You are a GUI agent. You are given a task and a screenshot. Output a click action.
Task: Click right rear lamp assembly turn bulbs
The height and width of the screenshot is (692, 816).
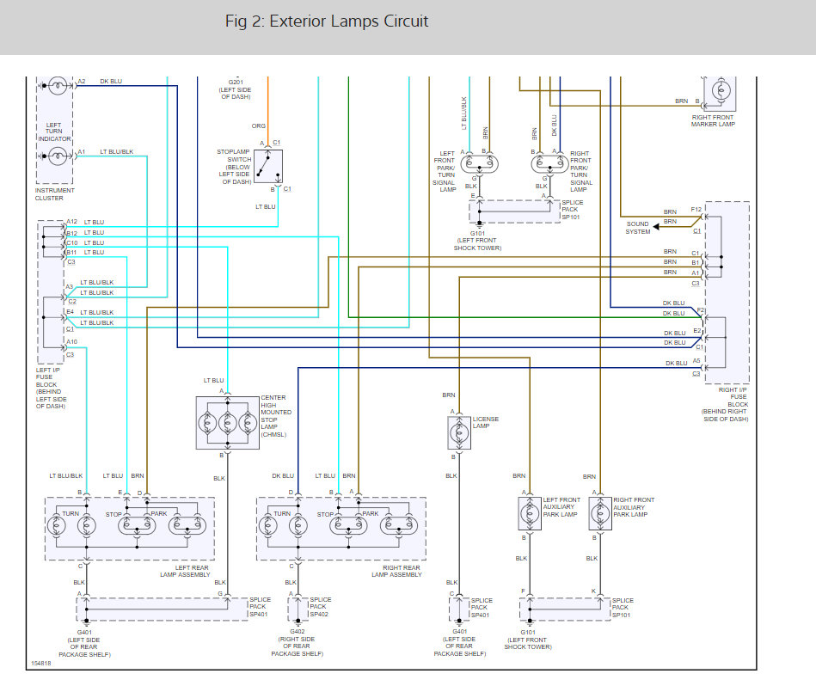coord(283,525)
